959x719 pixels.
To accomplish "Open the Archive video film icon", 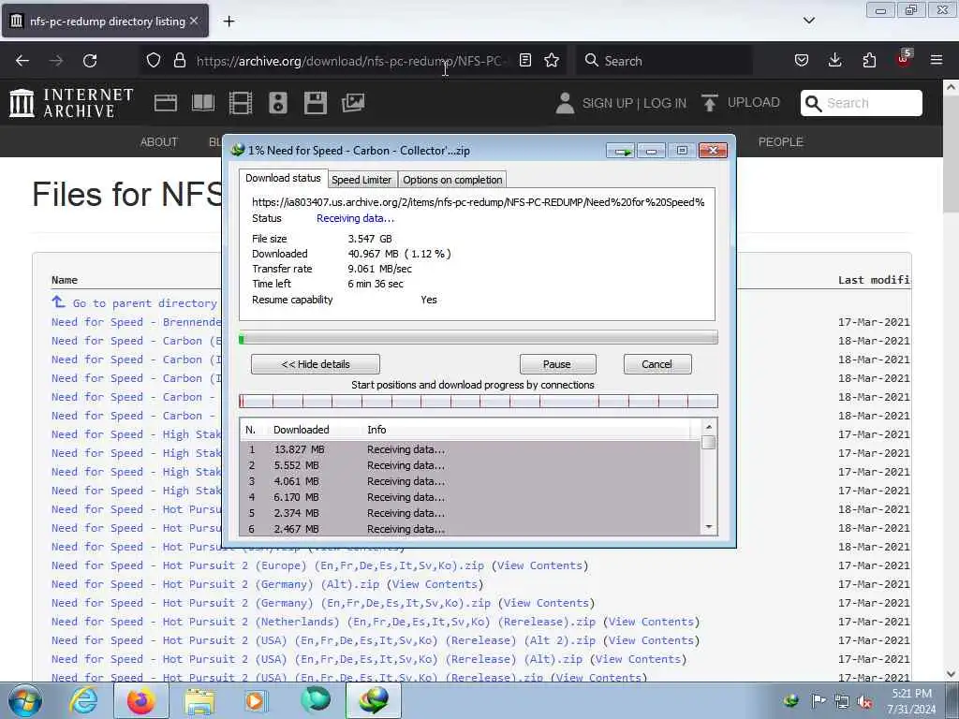I will tap(241, 103).
